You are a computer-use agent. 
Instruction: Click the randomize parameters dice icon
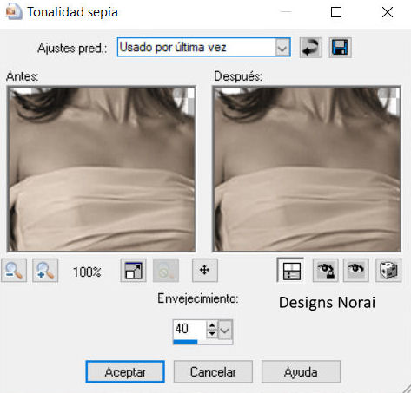388,270
